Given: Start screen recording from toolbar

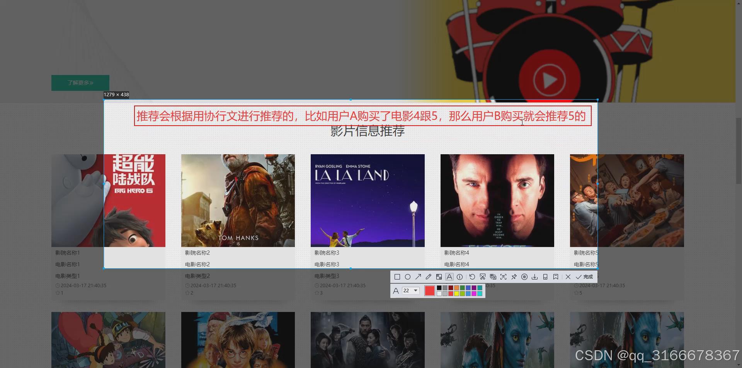Looking at the screenshot, I should tap(524, 277).
